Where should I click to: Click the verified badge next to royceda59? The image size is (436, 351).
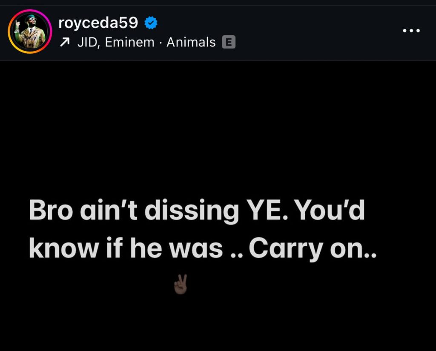coord(151,23)
